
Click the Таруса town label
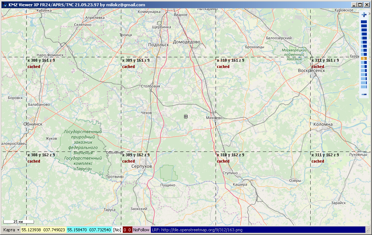click(x=109, y=210)
